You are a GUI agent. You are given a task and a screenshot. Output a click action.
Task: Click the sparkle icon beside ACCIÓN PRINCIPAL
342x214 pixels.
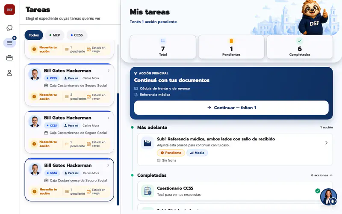pyautogui.click(x=136, y=73)
